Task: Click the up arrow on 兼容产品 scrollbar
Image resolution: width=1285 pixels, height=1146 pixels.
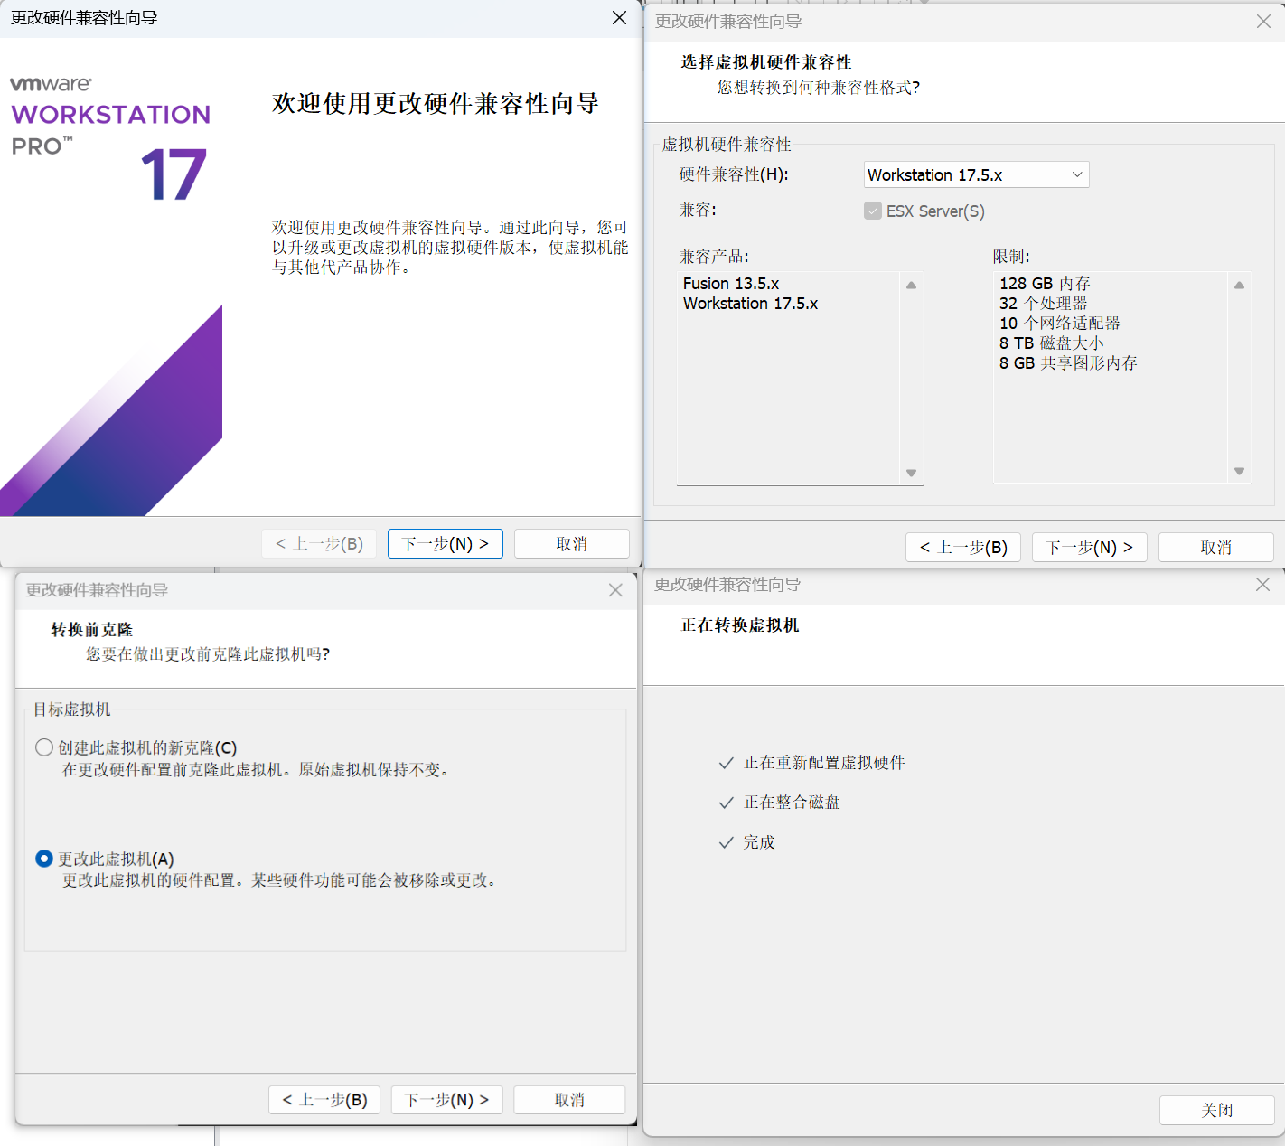Action: tap(911, 284)
